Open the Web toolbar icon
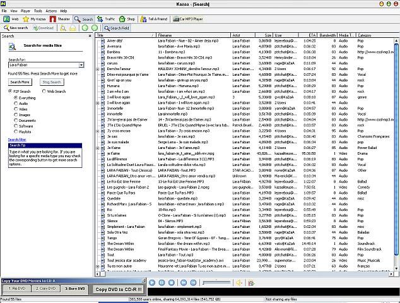Viewport: 400px width, 303px height. coord(6,19)
